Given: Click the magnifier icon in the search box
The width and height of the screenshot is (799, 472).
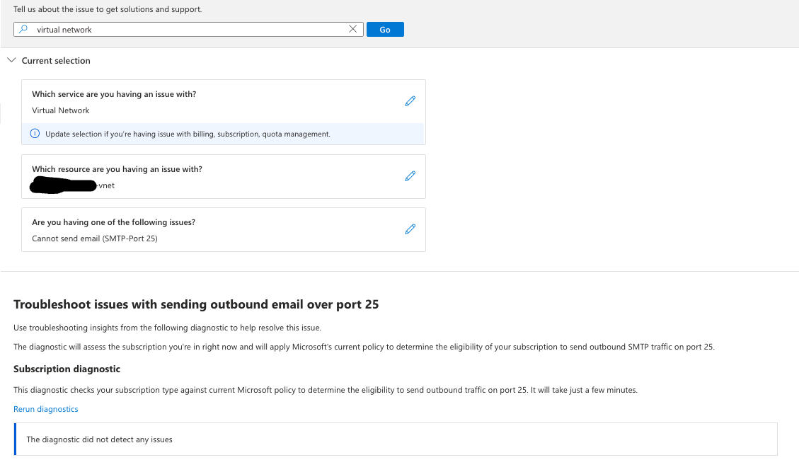Looking at the screenshot, I should [23, 30].
